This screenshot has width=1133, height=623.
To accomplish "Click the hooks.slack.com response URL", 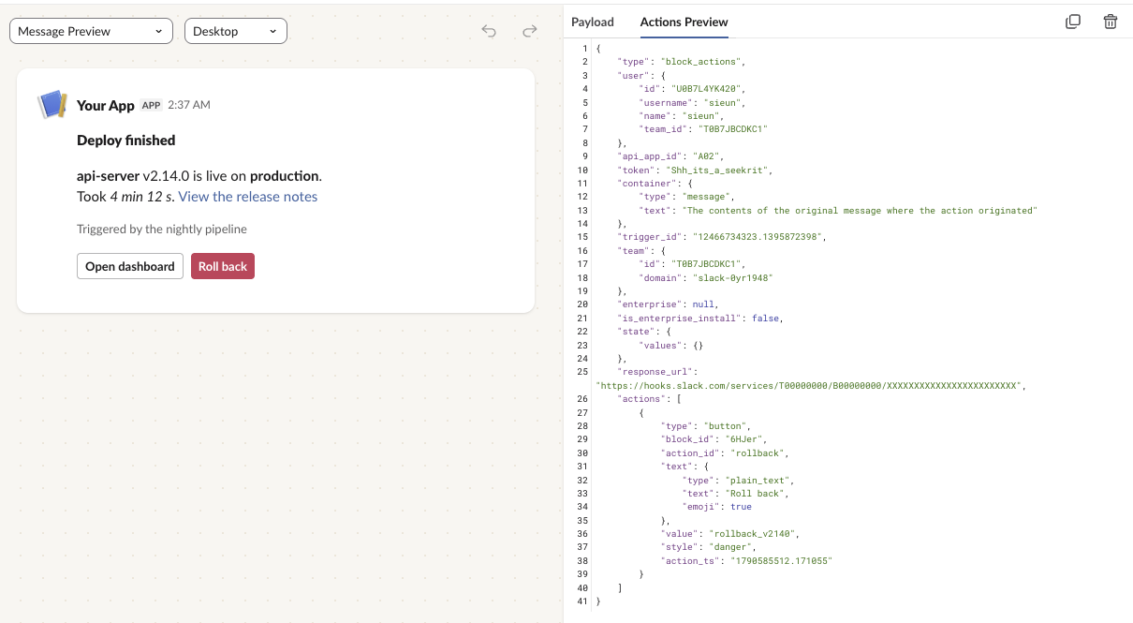I will click(809, 385).
